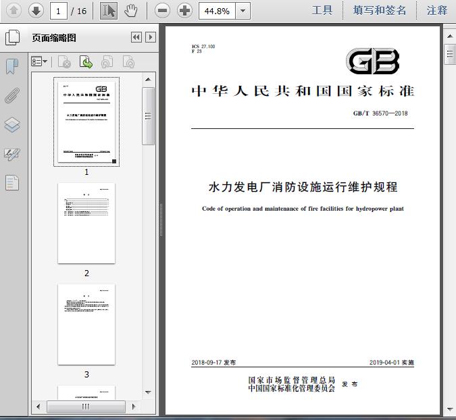Click the heading 中华人民共和国国家标准
This screenshot has height=420, width=456.
pyautogui.click(x=303, y=91)
